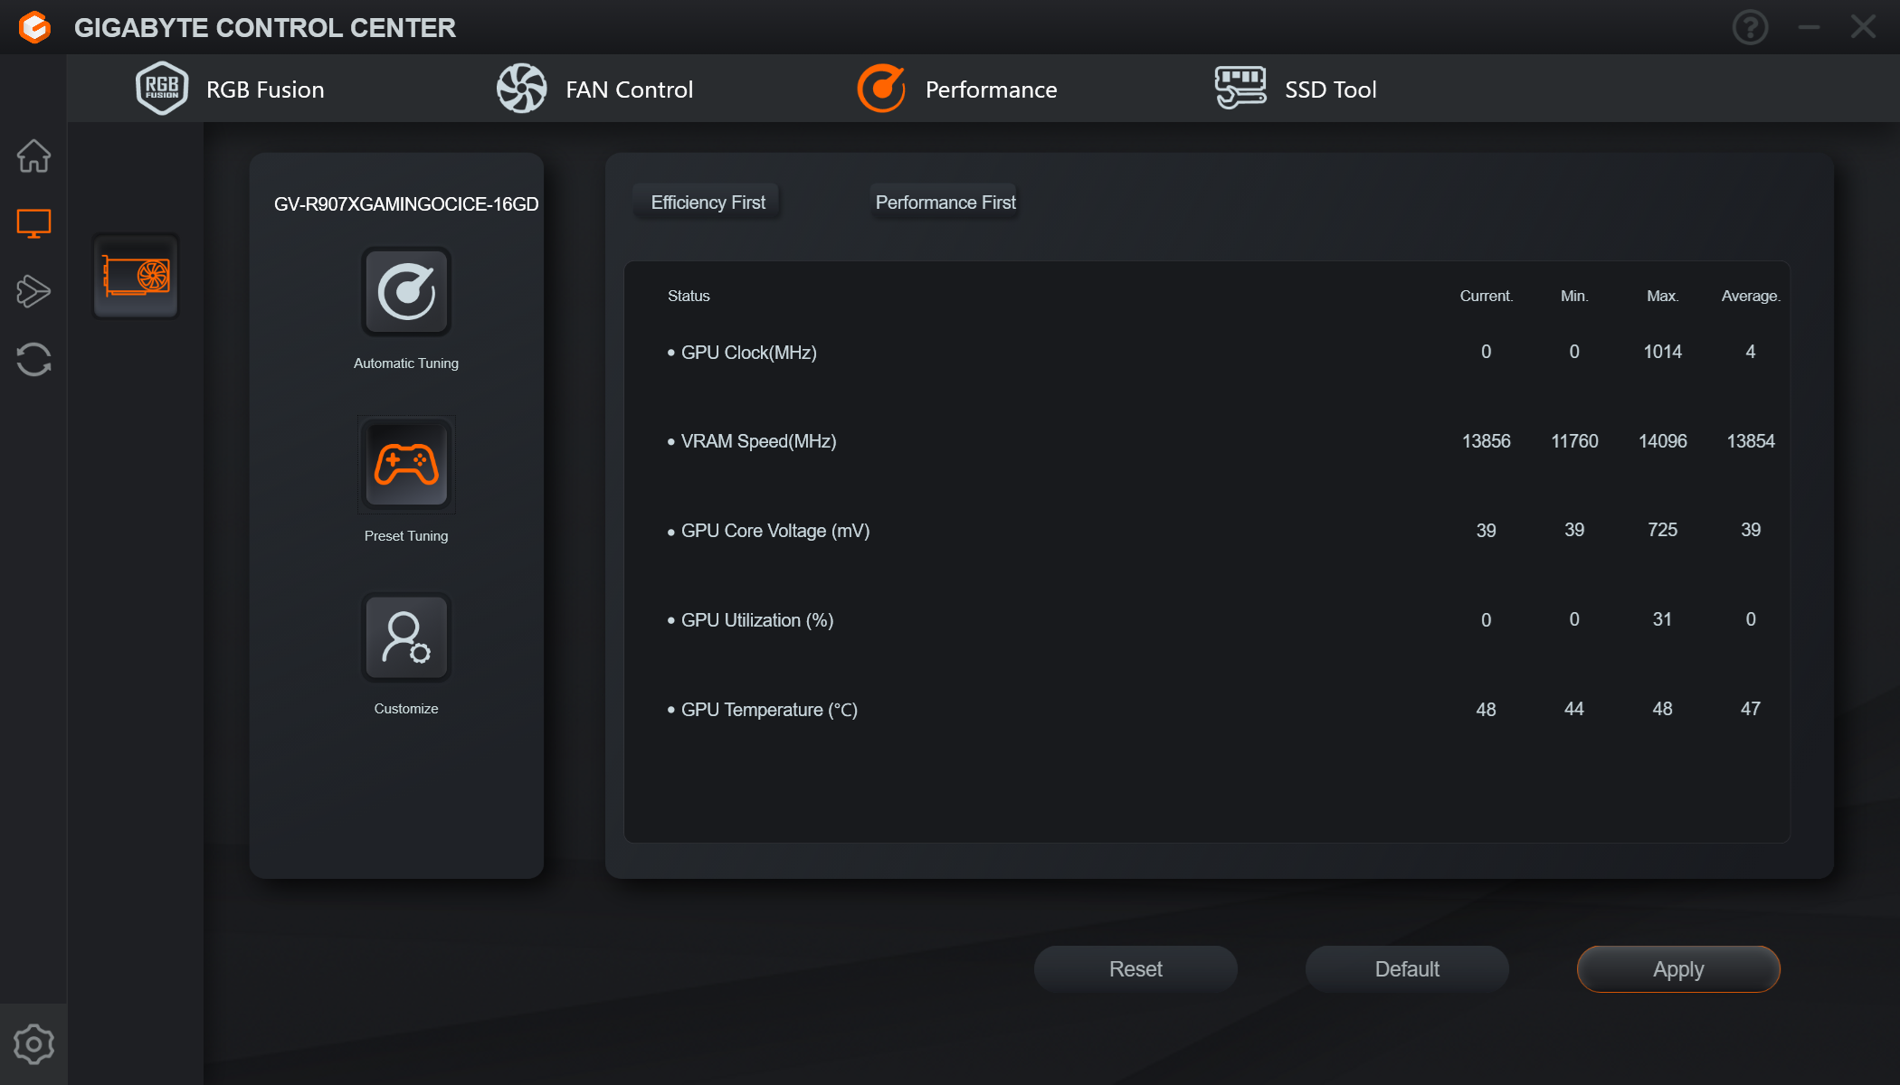
Task: Click the Gigabyte logo icon
Action: (34, 27)
